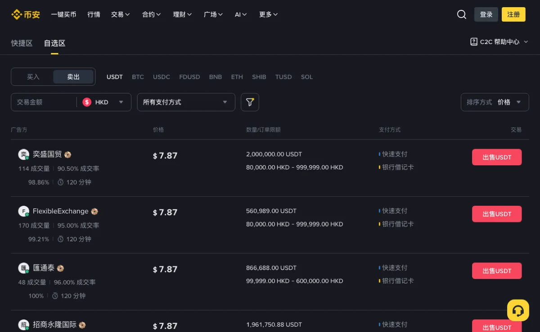Screen dimensions: 540x332
Task: Open 行情 in the top navigation
Action: click(94, 14)
